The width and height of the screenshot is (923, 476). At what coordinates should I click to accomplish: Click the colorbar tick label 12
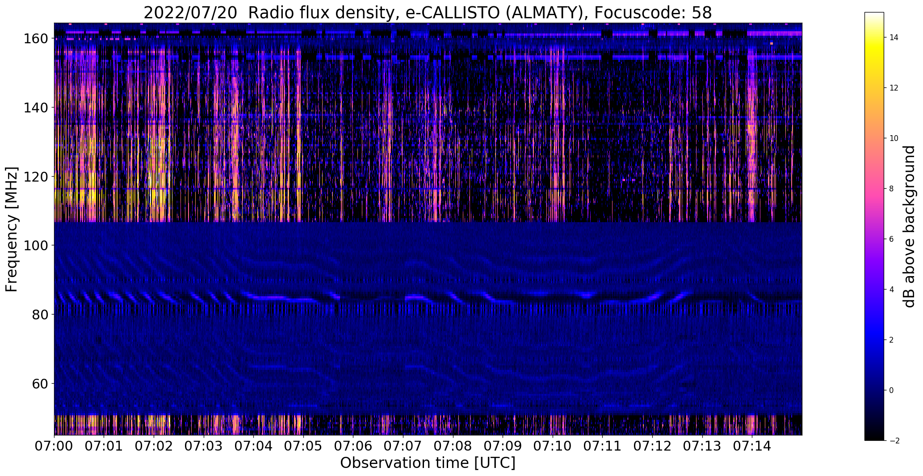(894, 88)
